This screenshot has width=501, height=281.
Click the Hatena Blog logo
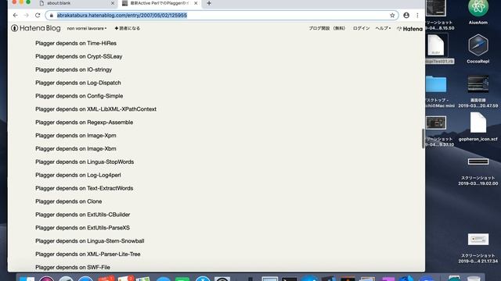pyautogui.click(x=36, y=28)
